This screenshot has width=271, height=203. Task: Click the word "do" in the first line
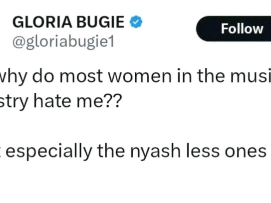pos(43,76)
